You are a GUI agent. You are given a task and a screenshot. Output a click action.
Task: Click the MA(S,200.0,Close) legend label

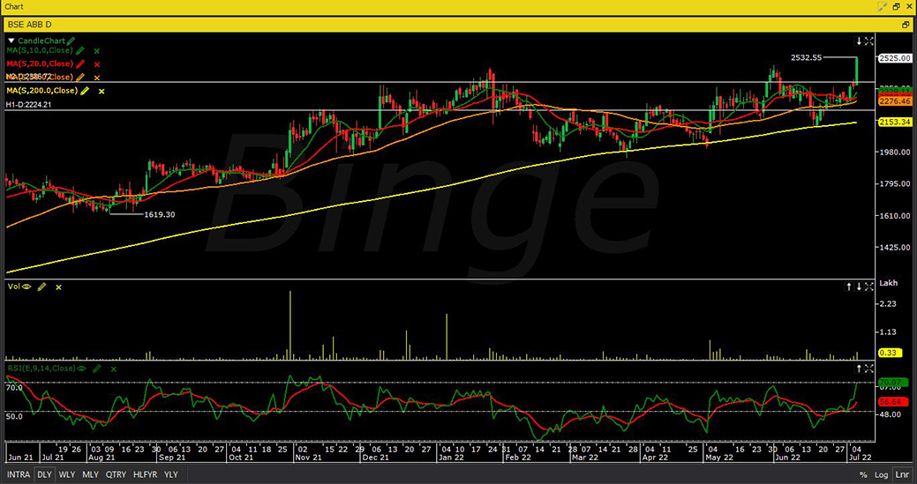coord(41,91)
